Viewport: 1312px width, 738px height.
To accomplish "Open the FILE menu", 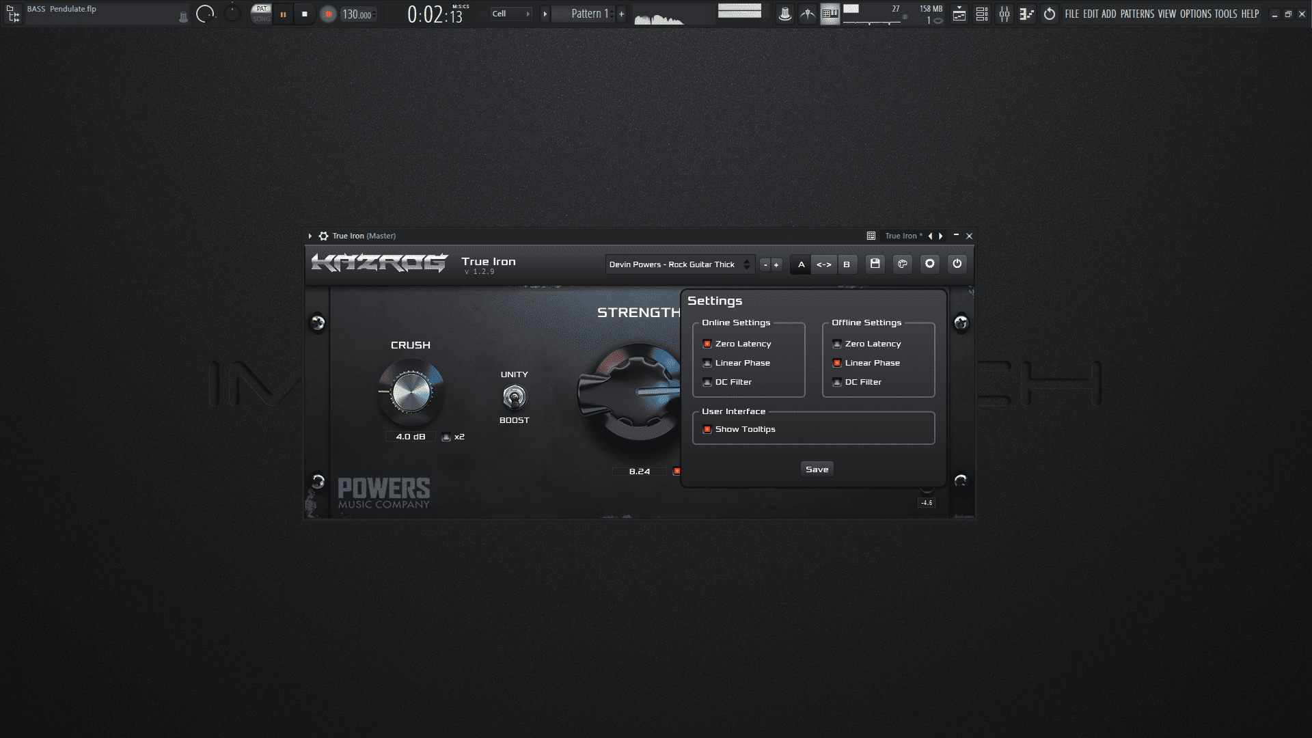I will (x=1072, y=14).
